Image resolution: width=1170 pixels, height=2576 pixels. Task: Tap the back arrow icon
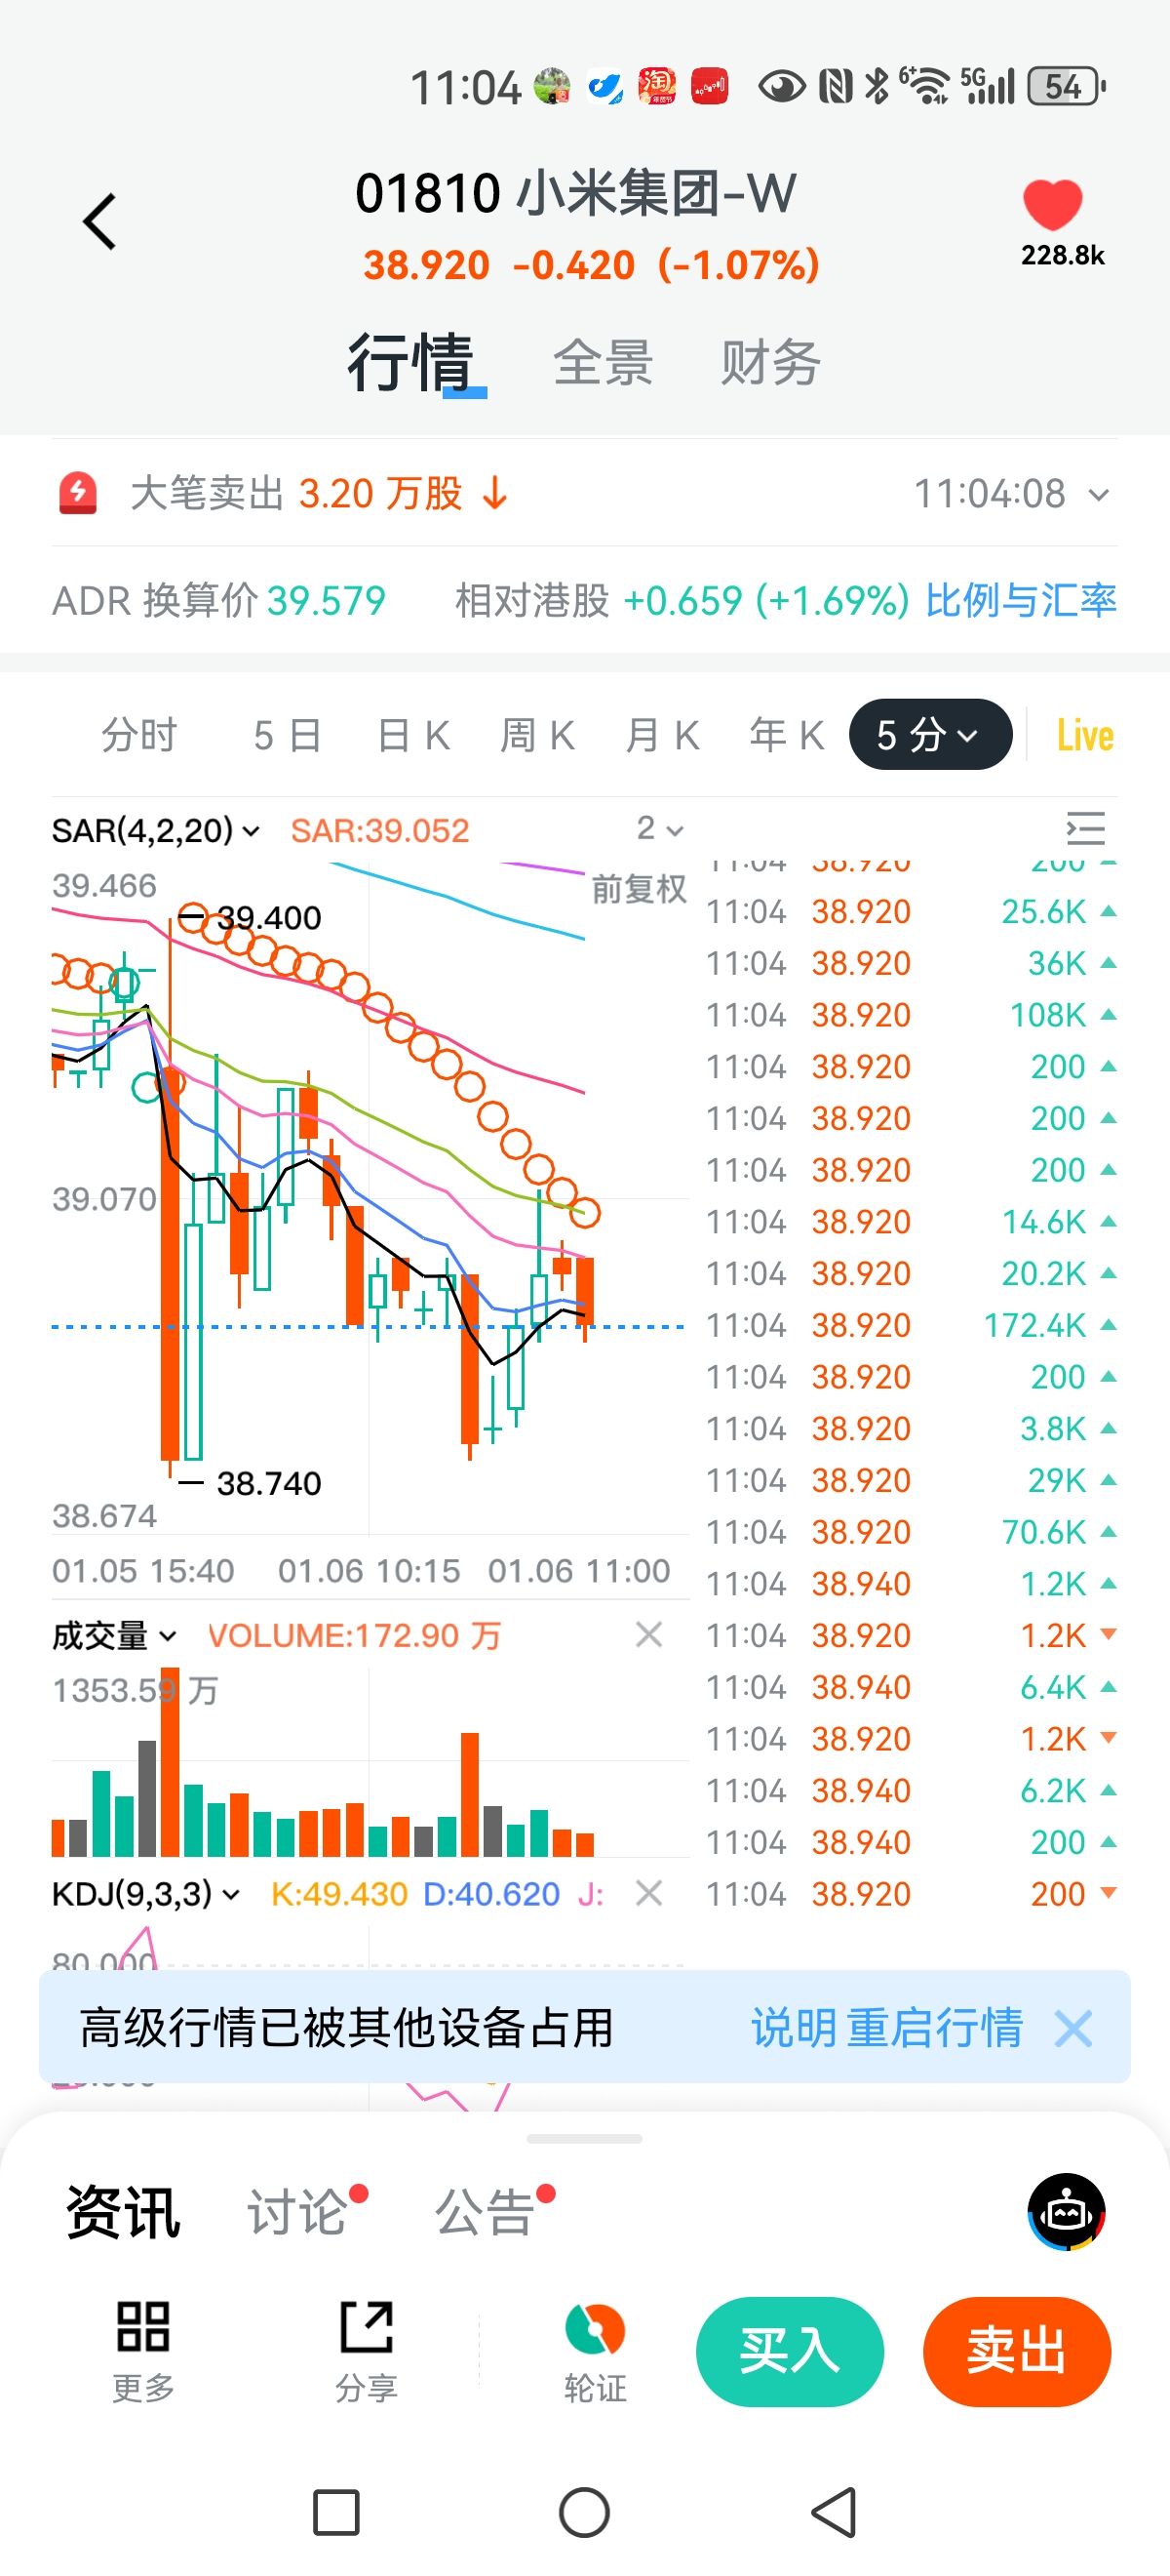[99, 221]
